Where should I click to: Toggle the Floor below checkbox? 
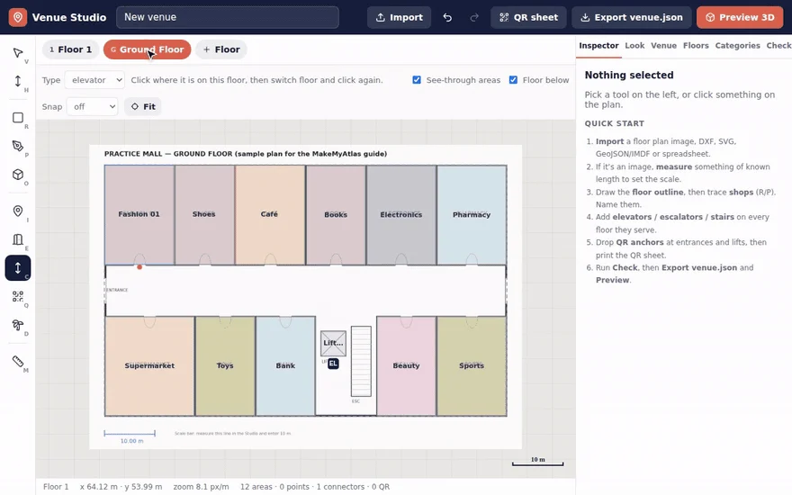coord(513,80)
